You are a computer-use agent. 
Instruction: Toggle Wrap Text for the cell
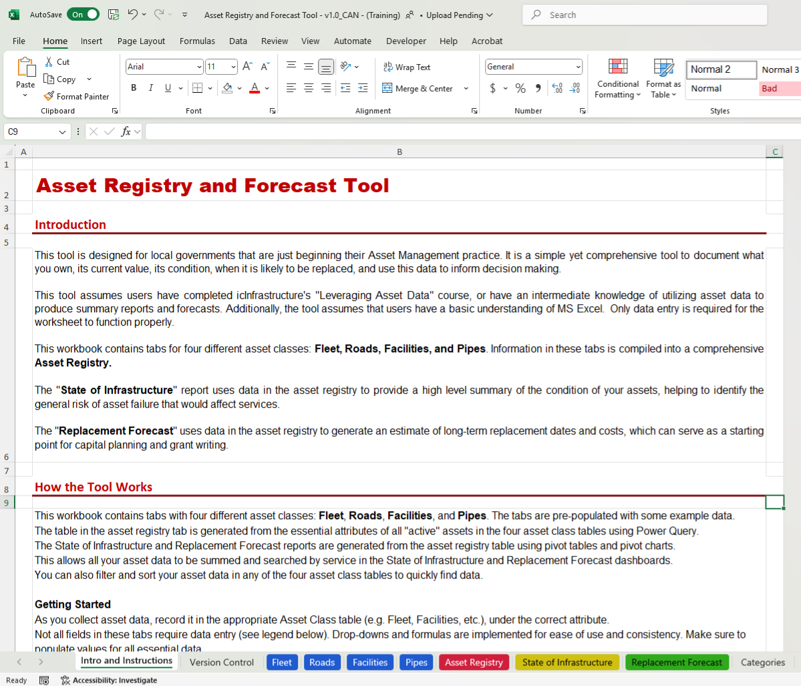[x=407, y=67]
